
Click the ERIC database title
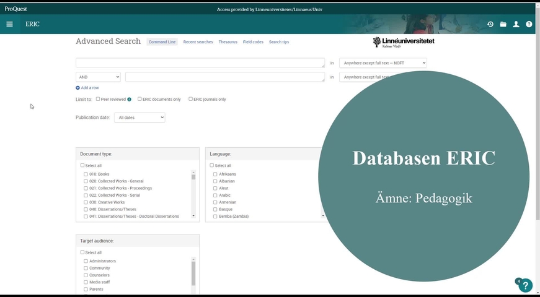click(32, 24)
